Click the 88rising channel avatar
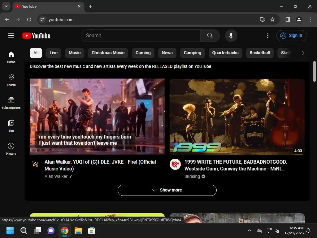The width and height of the screenshot is (317, 238). pos(175,164)
